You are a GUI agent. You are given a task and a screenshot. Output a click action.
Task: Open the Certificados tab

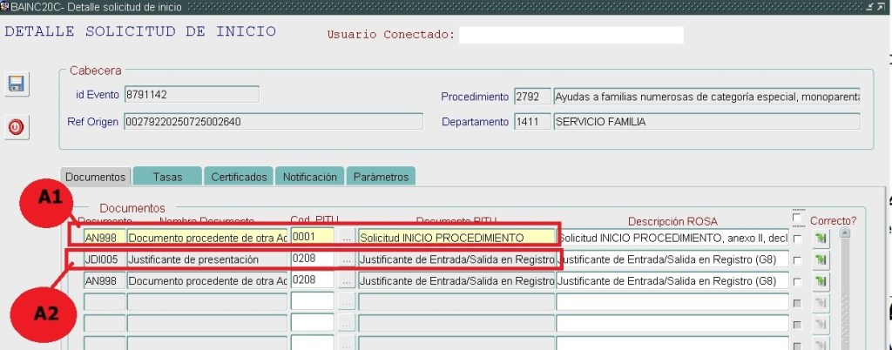[x=239, y=177]
